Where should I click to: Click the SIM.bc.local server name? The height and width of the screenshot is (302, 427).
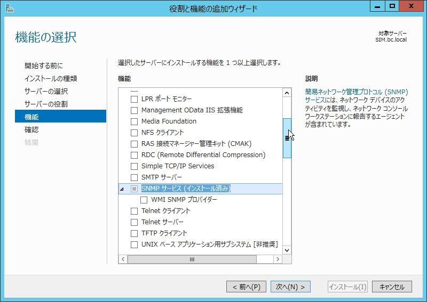tap(391, 40)
